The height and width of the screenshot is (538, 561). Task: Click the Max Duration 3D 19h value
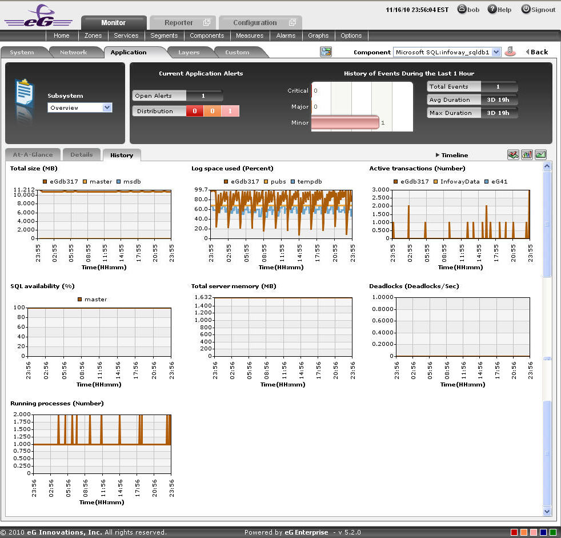click(x=498, y=113)
